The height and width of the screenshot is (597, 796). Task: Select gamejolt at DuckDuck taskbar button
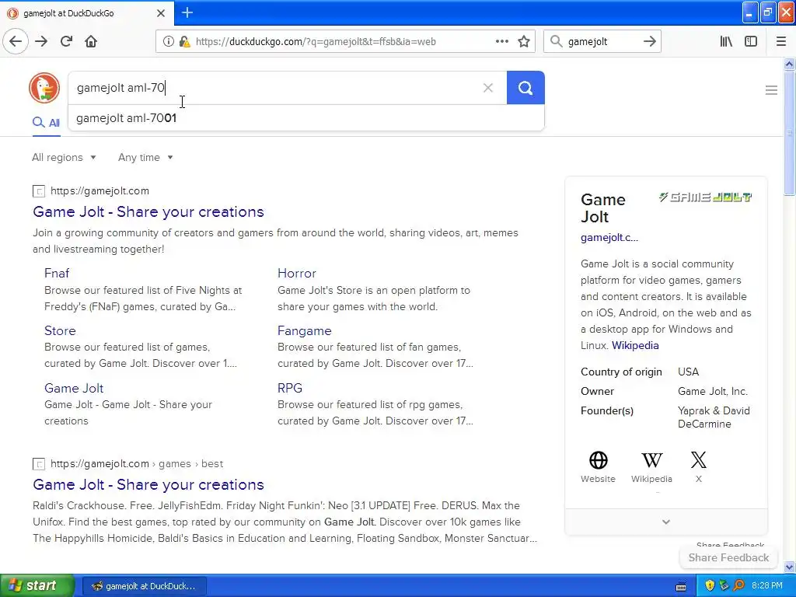pos(144,586)
